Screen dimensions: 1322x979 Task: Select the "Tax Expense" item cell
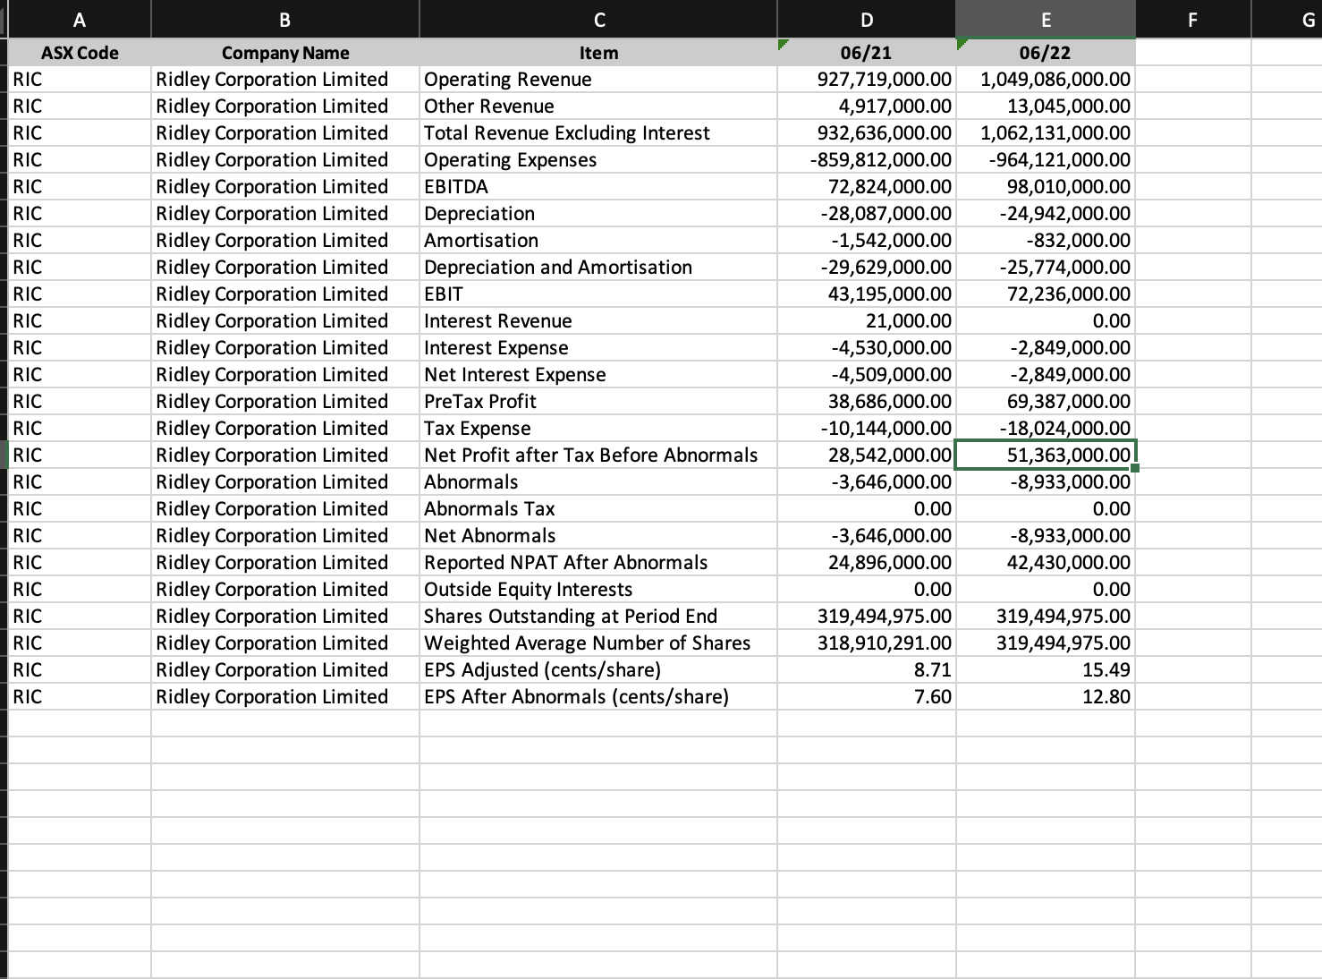pyautogui.click(x=598, y=429)
